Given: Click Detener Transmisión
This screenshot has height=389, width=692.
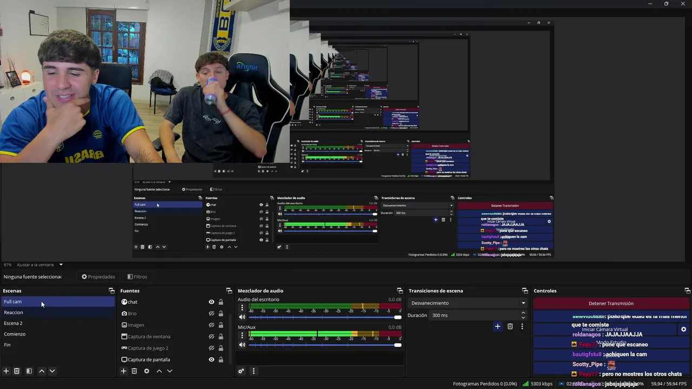Looking at the screenshot, I should pyautogui.click(x=611, y=303).
